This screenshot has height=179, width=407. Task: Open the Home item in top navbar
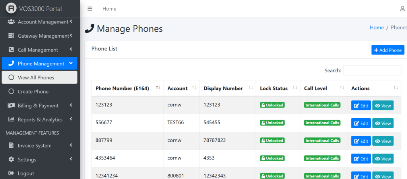click(109, 9)
